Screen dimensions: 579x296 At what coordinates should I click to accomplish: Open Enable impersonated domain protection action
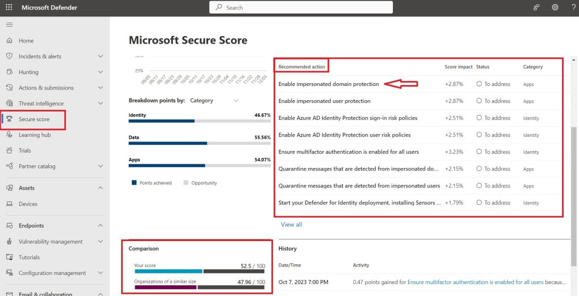[329, 84]
